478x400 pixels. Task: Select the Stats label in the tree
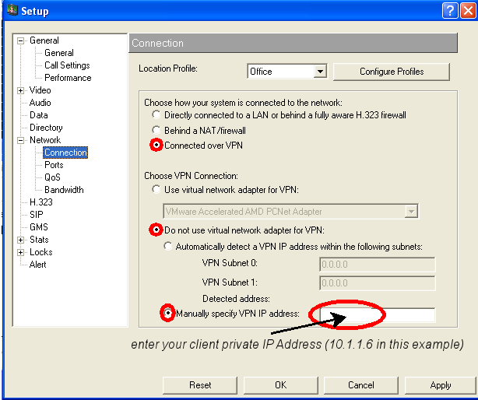point(39,240)
